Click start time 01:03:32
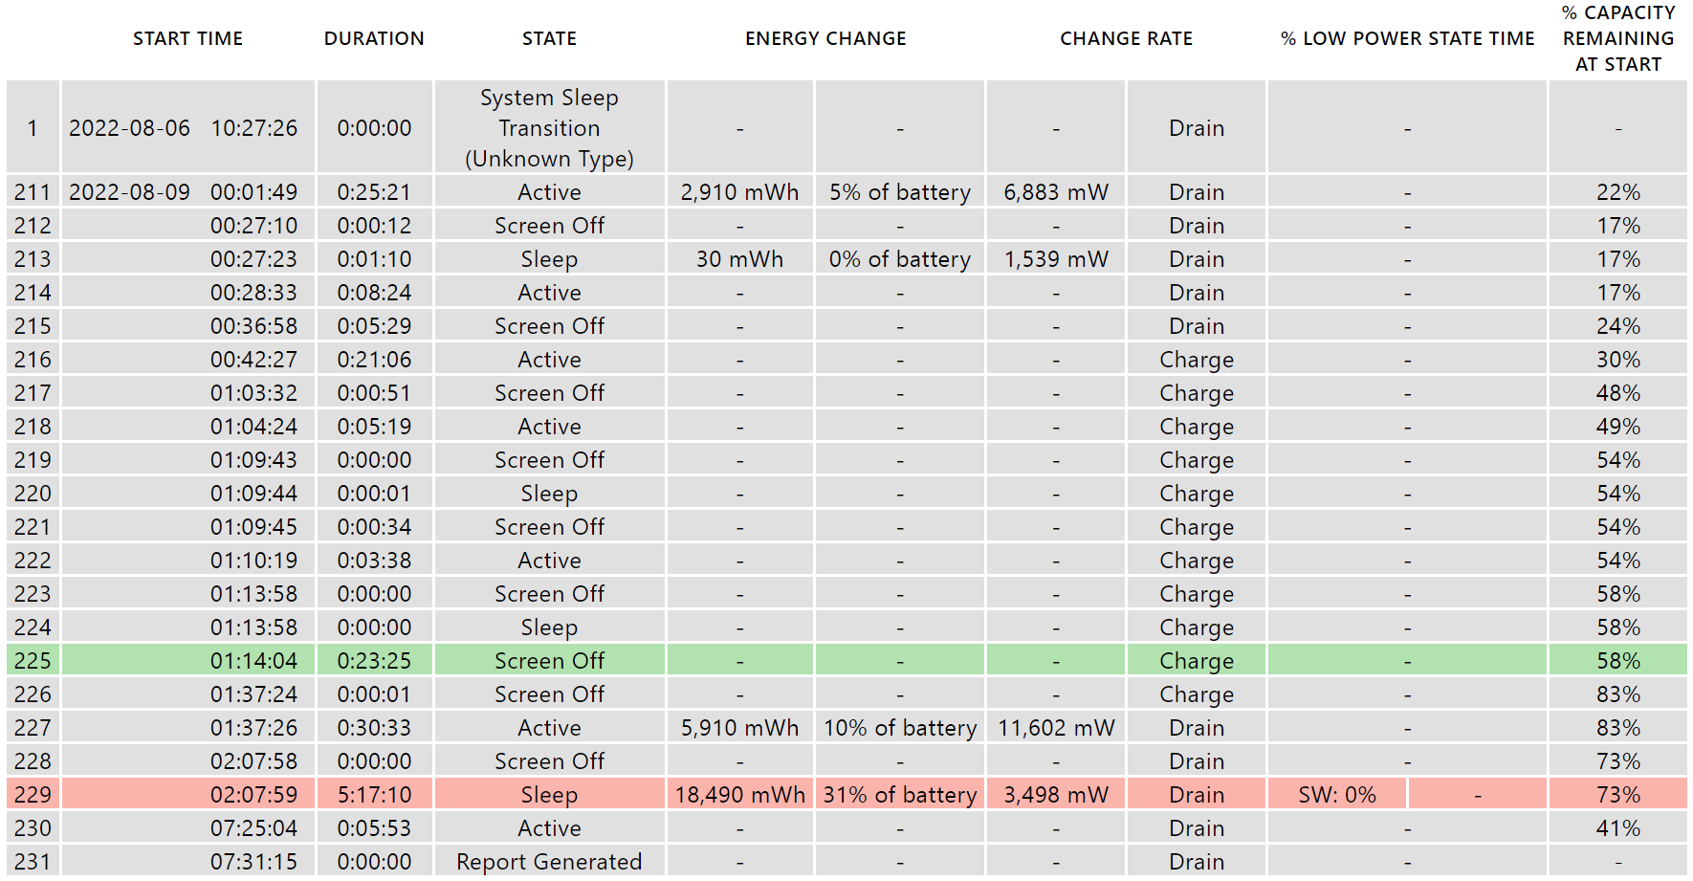 253,392
